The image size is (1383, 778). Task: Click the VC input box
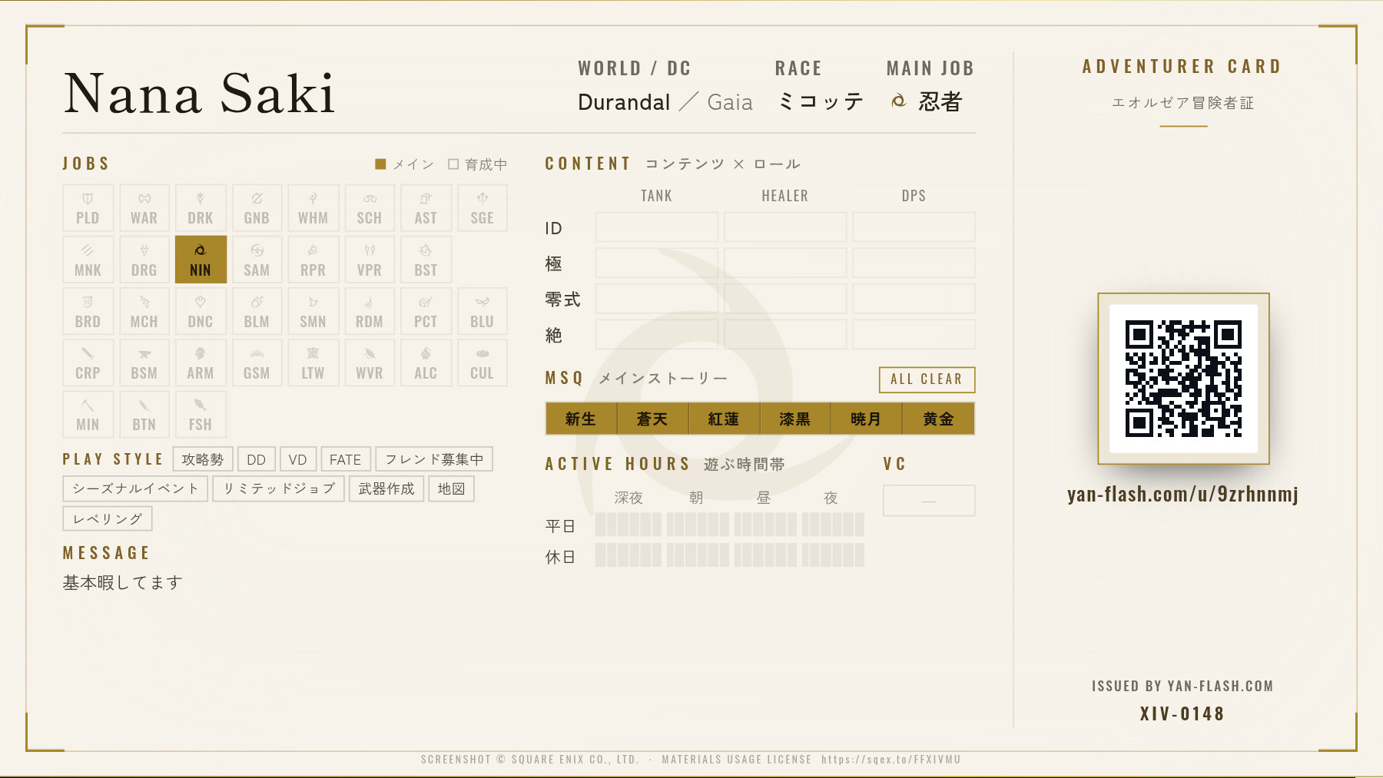pyautogui.click(x=929, y=501)
